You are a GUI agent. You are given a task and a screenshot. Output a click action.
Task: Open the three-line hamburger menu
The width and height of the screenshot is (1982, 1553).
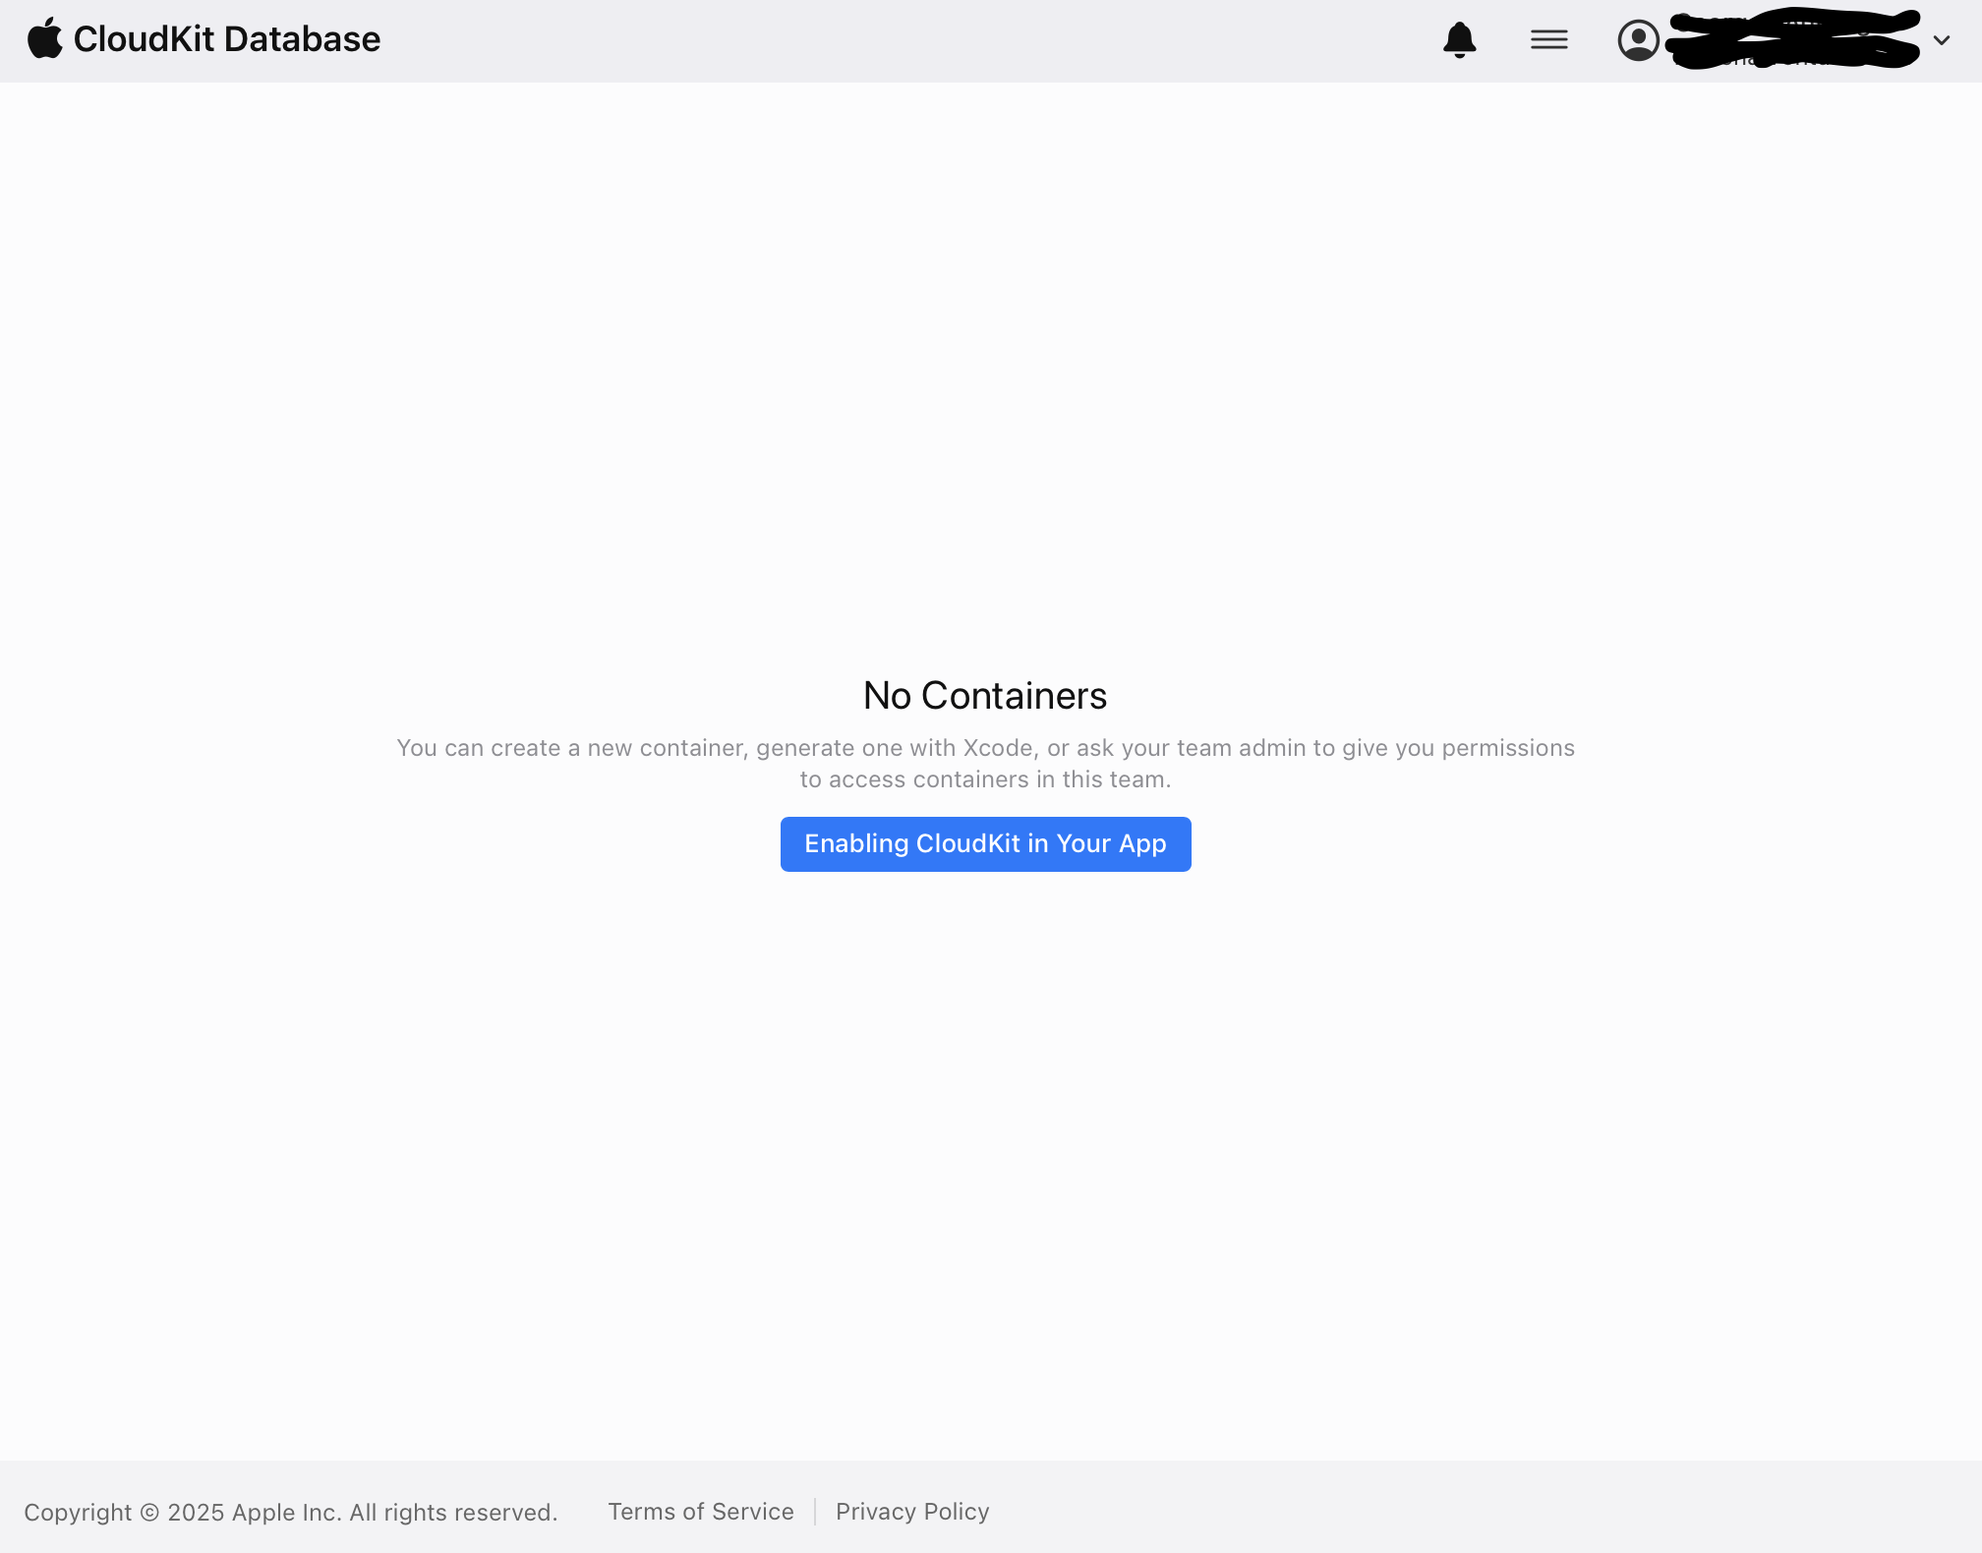pyautogui.click(x=1548, y=40)
